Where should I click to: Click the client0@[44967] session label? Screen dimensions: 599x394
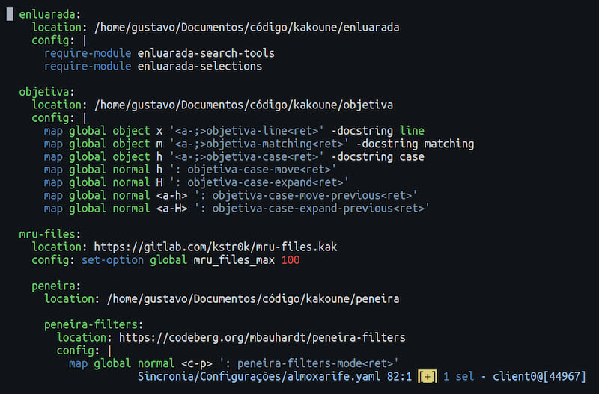[x=543, y=376]
